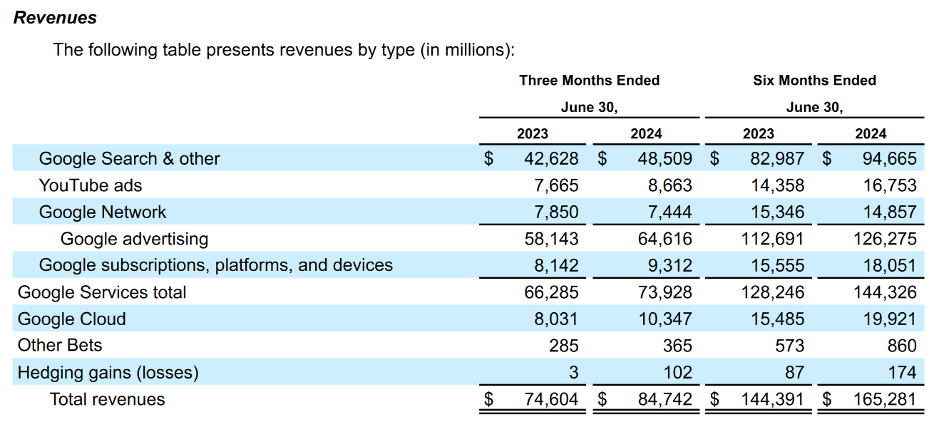Click the Total revenues value 165,281

[885, 399]
